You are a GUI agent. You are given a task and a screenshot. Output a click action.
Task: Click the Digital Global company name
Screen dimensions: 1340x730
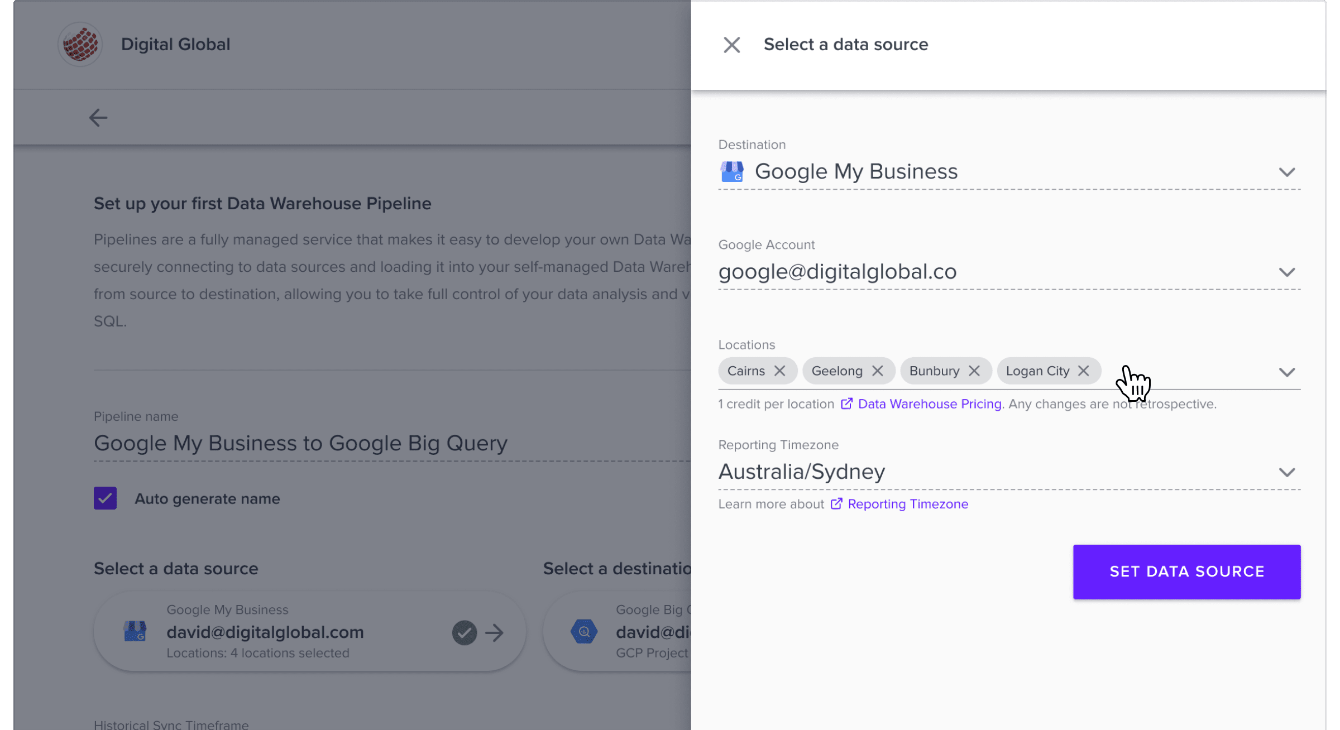pos(175,44)
